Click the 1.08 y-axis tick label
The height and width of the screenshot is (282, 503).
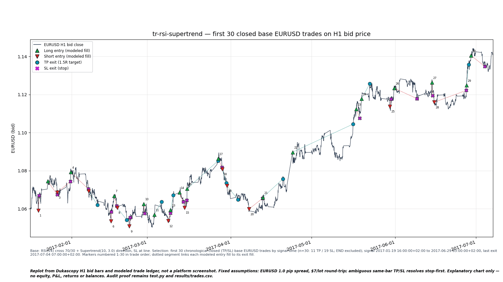pos(22,171)
